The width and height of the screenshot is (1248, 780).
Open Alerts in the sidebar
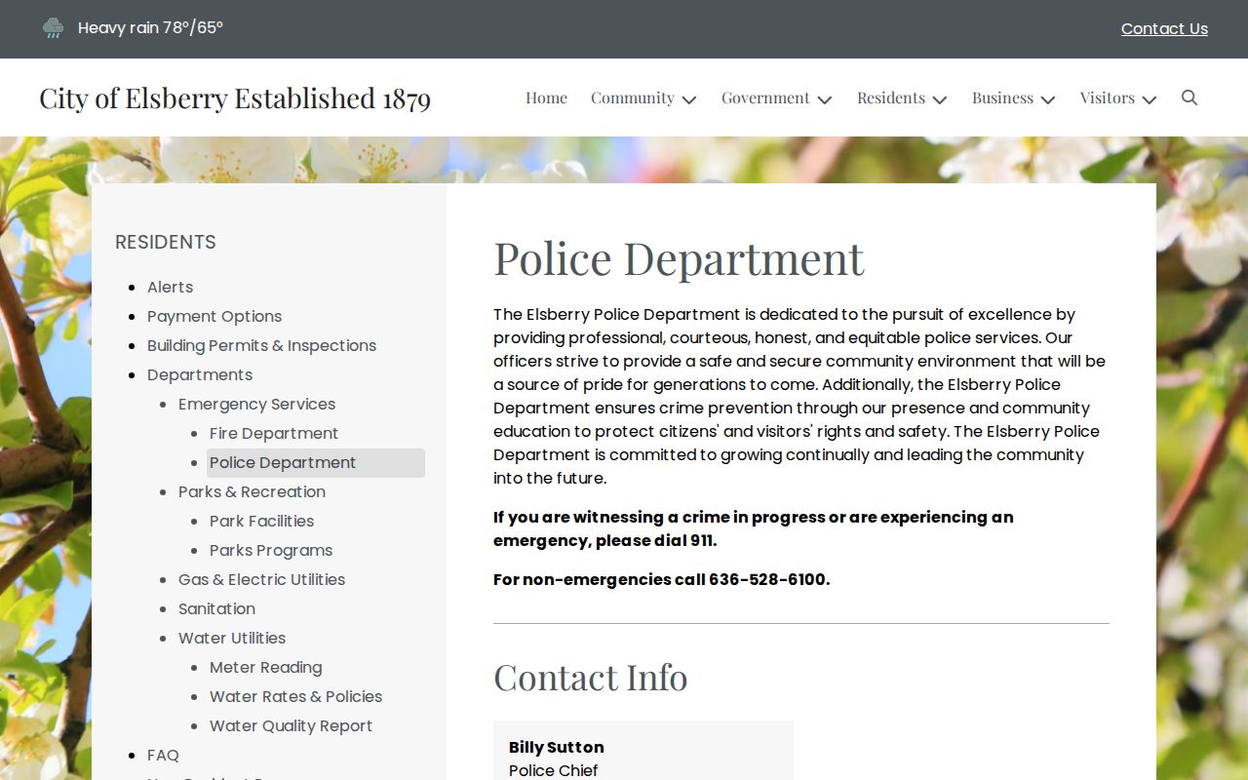pos(170,287)
